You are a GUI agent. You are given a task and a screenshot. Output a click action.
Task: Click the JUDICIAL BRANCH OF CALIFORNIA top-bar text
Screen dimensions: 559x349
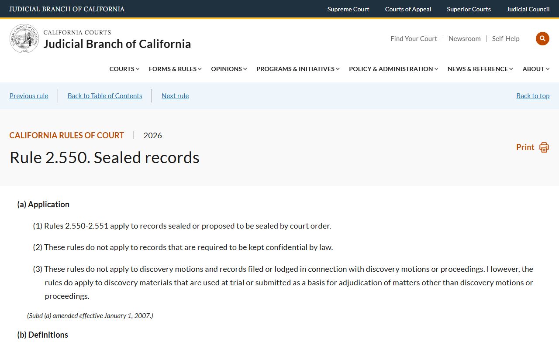coord(67,9)
